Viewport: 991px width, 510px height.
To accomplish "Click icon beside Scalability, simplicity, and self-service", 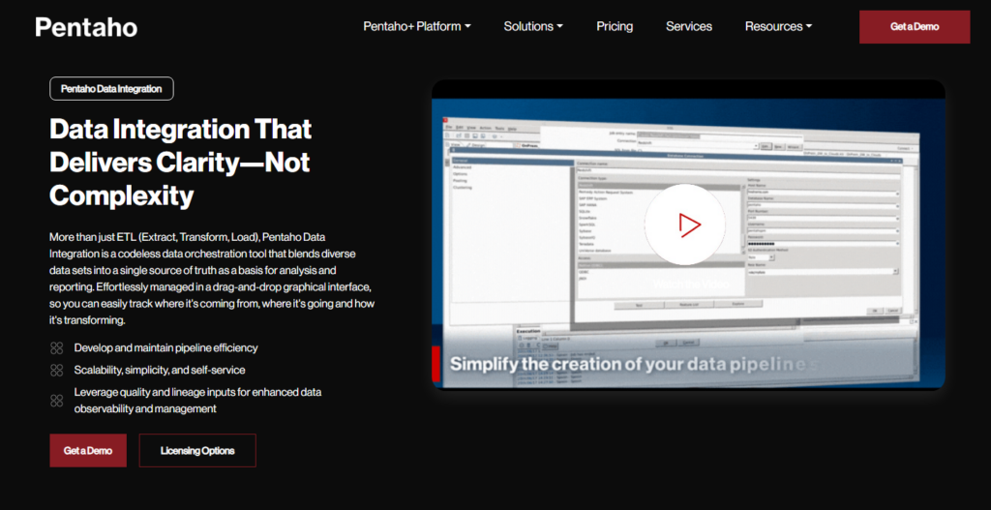I will (57, 370).
